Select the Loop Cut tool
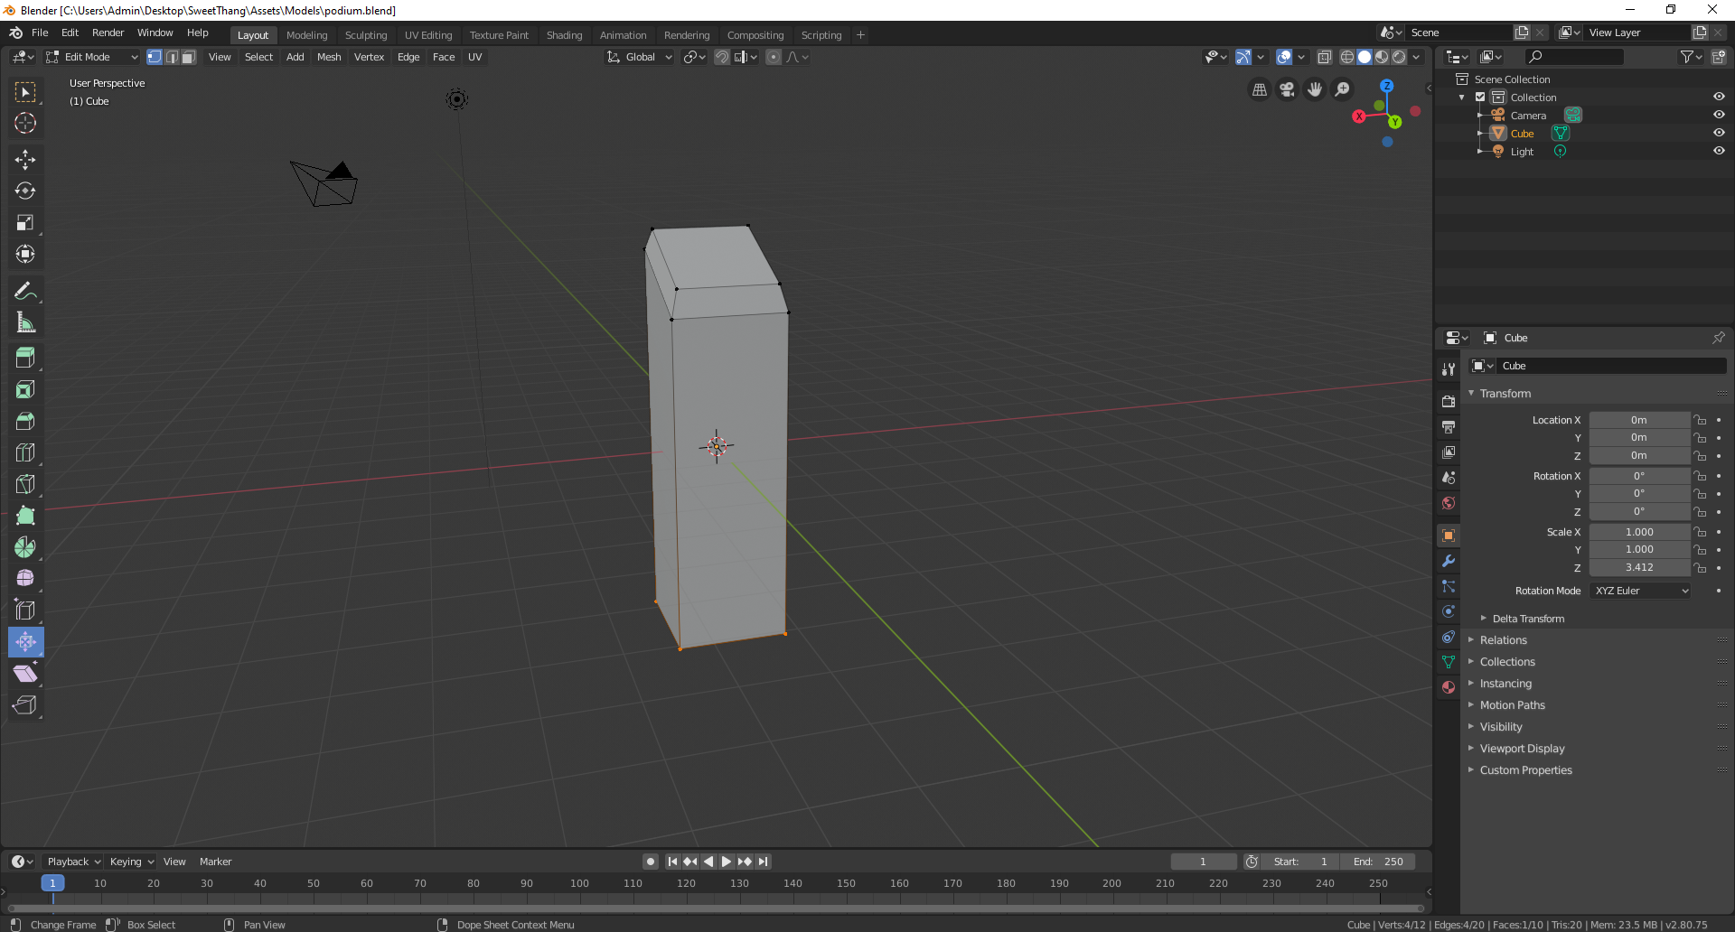The height and width of the screenshot is (932, 1735). 25,452
